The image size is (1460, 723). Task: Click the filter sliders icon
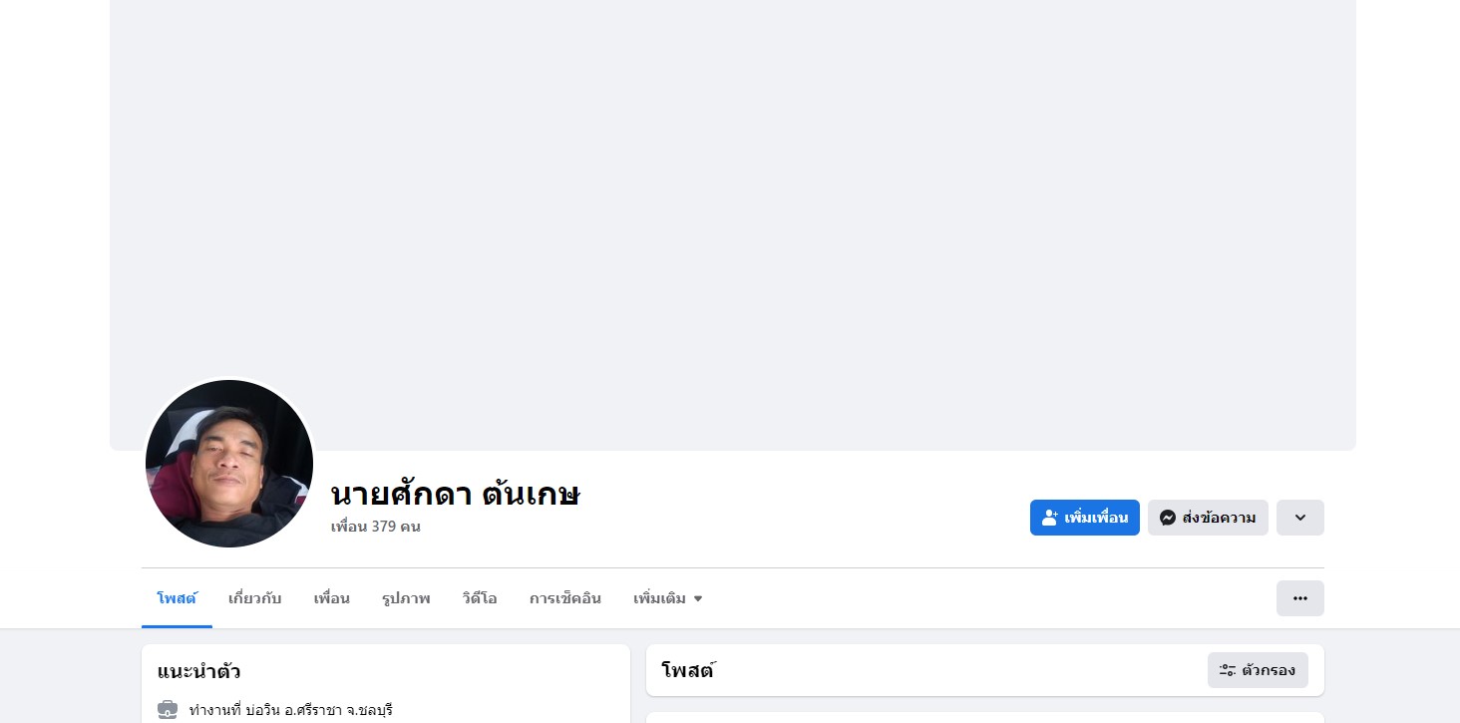[x=1228, y=670]
